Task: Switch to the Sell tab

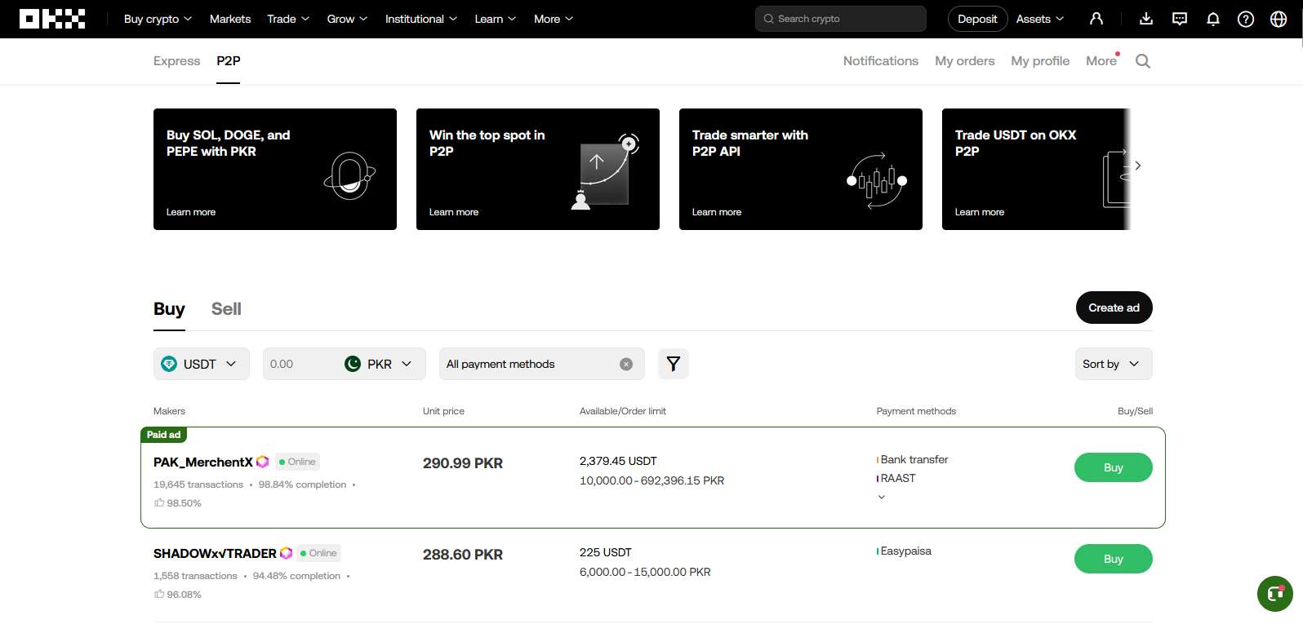Action: 226,309
